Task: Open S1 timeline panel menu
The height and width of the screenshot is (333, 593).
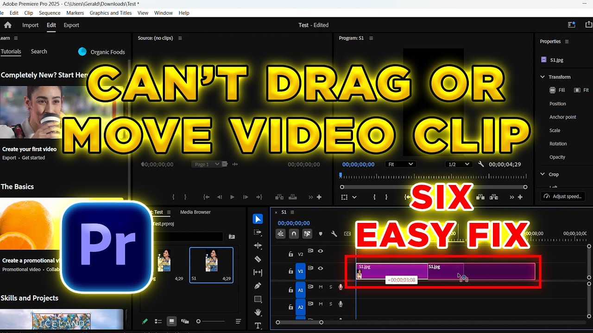Action: 293,212
